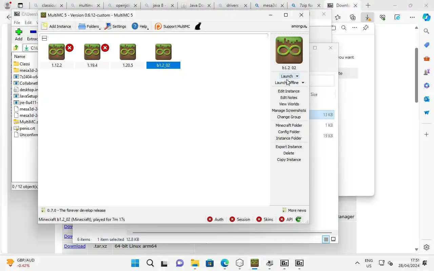Open the Instance Folder
This screenshot has height=271, width=434.
(x=289, y=138)
